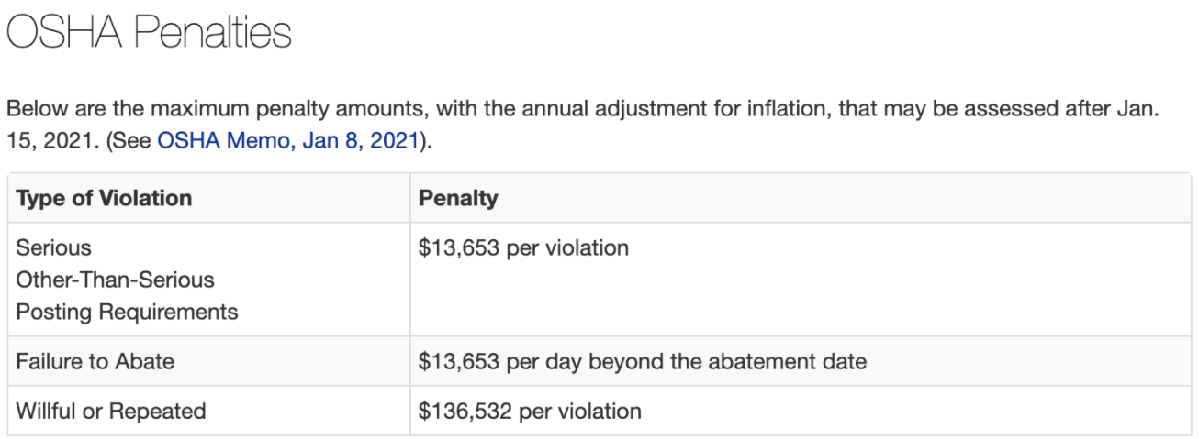Click the Posting Requirements text
Screen dimensions: 1199x439
tap(127, 312)
